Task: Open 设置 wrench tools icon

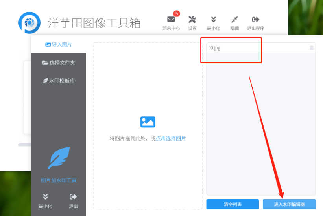Action: click(x=192, y=20)
